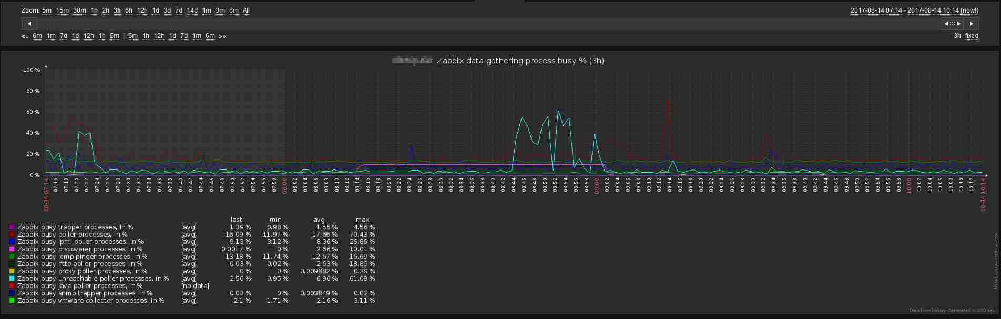Image resolution: width=1001 pixels, height=319 pixels.
Task: Select 'Zabbix busy java poller processes' legend text
Action: [80, 286]
